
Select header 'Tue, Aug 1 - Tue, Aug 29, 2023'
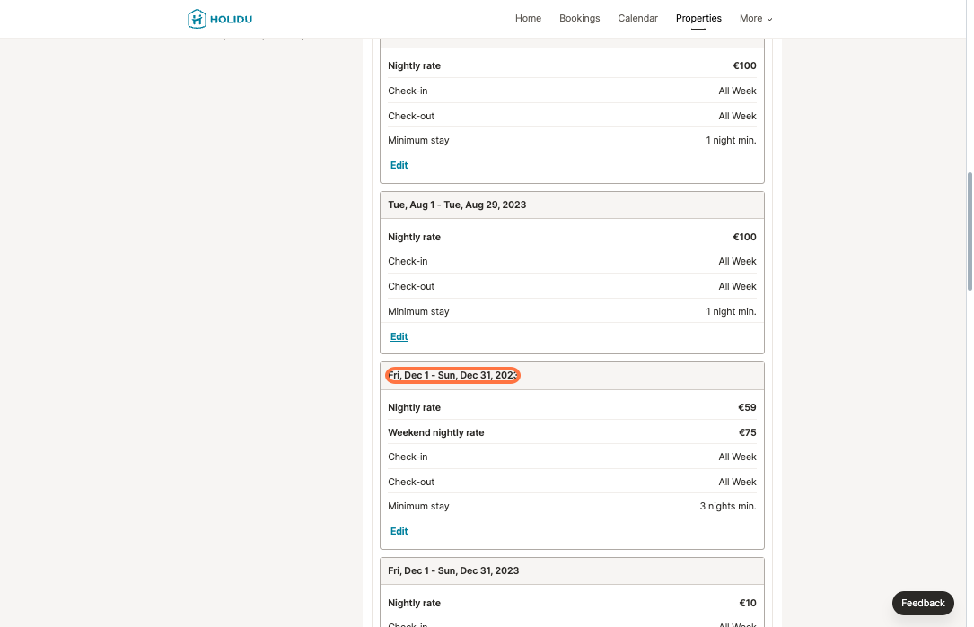(457, 205)
